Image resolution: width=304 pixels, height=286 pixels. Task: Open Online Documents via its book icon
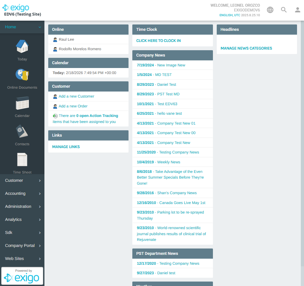tap(22, 75)
